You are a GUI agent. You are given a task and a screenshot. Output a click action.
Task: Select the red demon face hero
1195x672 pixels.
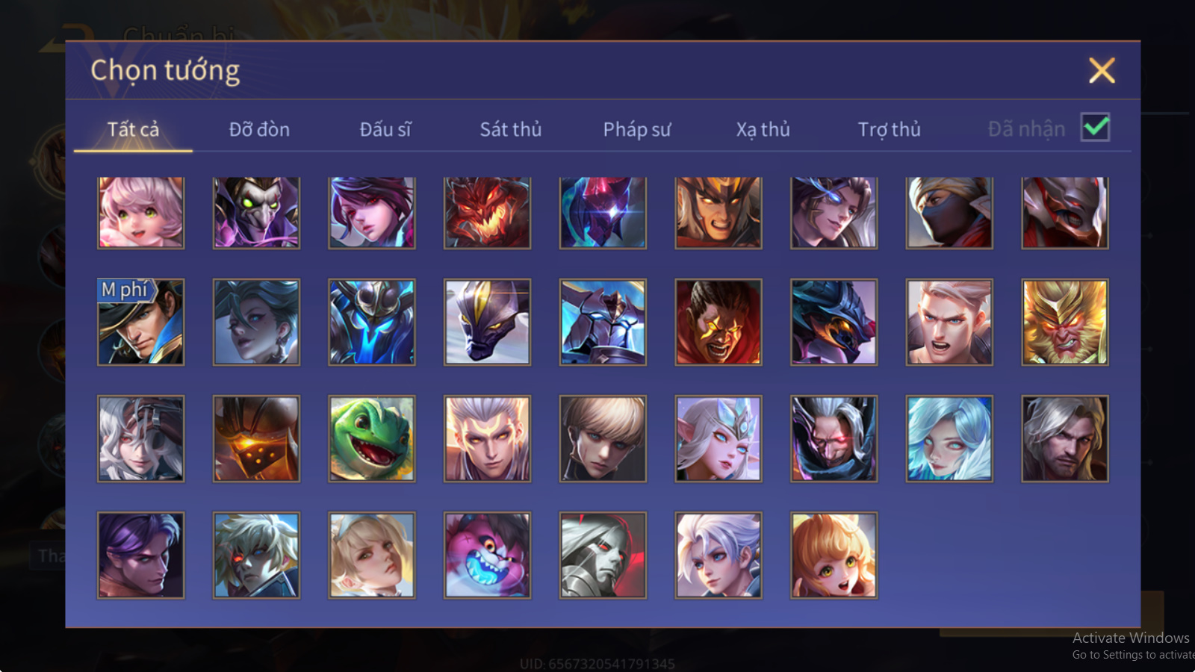pyautogui.click(x=487, y=213)
